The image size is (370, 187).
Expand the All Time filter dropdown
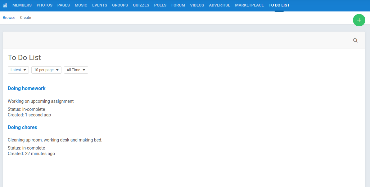[76, 70]
